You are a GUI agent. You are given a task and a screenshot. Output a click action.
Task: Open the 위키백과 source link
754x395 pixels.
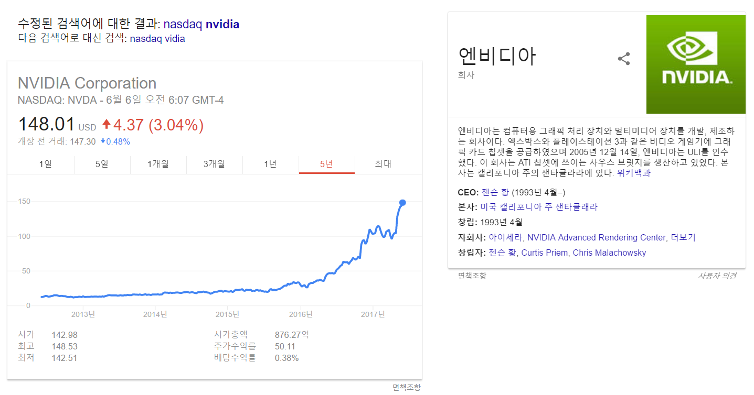(634, 173)
